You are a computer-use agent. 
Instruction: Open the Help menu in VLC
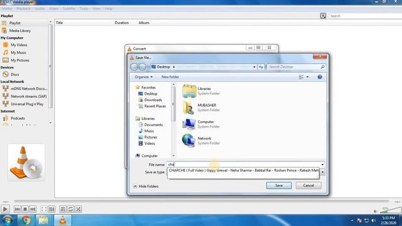pyautogui.click(x=109, y=8)
